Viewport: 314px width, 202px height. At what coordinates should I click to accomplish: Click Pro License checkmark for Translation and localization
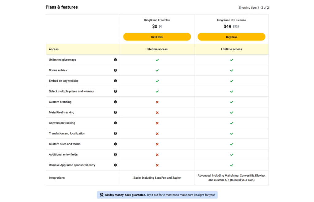[x=232, y=134]
